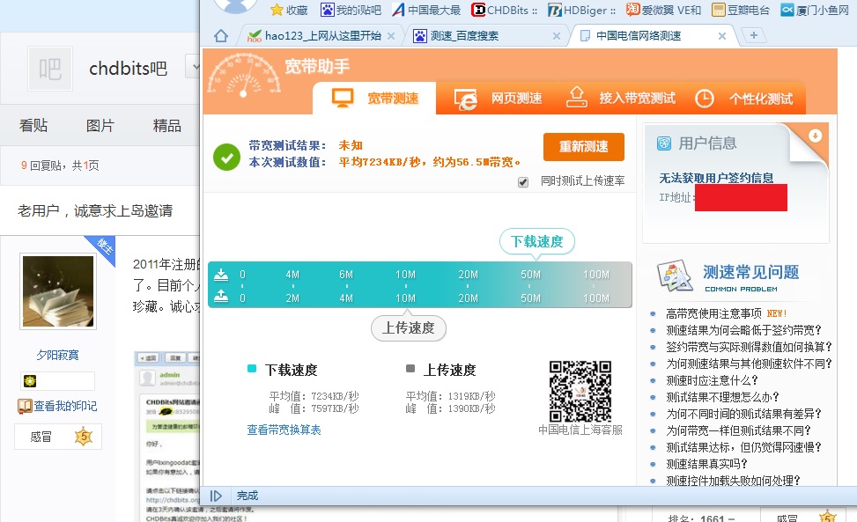Click the 重新测速 button
The image size is (857, 522).
[584, 146]
